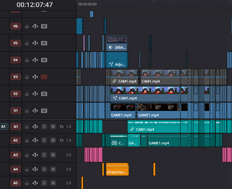Viewport: 232px width, 189px height.
Task: Select the A1 audio track destination button
Action: pyautogui.click(x=16, y=127)
